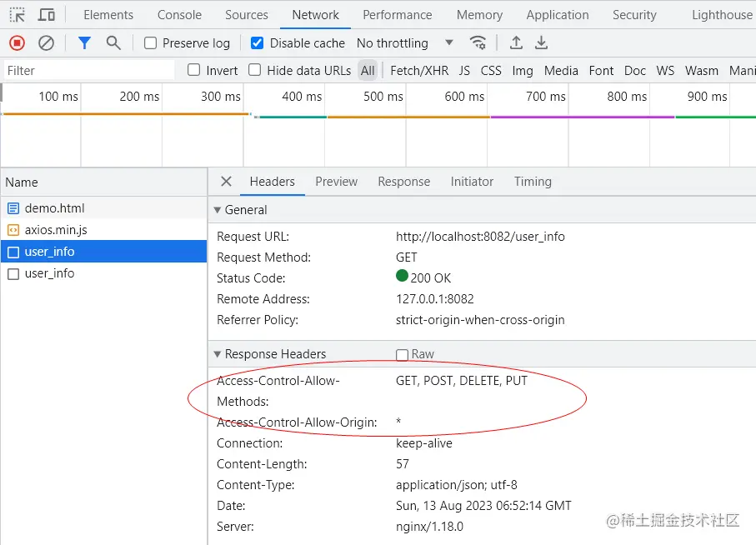Open the Security panel
Image resolution: width=756 pixels, height=545 pixels.
point(634,15)
